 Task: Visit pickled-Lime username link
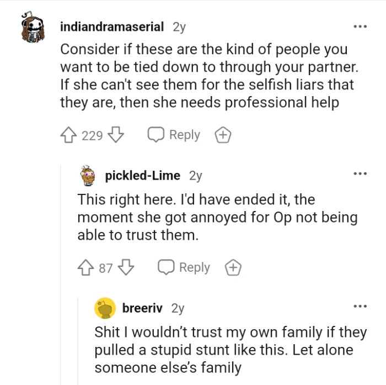[142, 176]
